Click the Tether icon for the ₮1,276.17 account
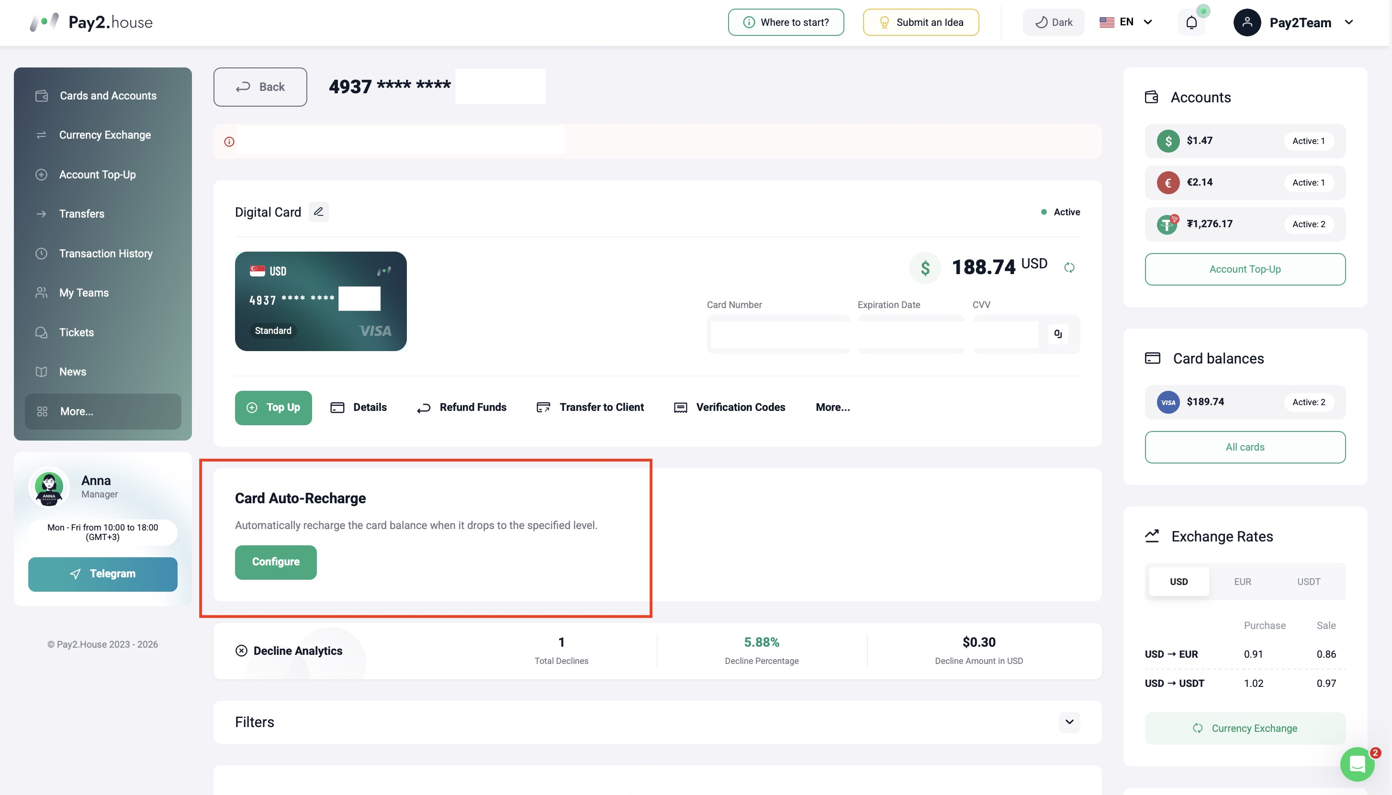This screenshot has height=795, width=1392. tap(1168, 224)
